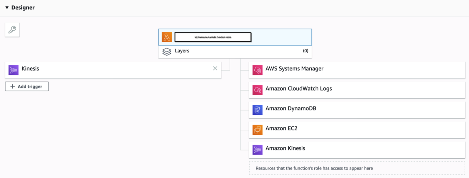Click the AWS Systems Manager icon
Viewport: 469px width, 178px height.
point(257,70)
